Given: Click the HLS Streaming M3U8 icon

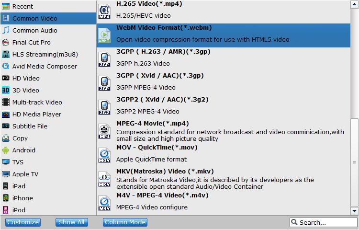Looking at the screenshot, I should tap(5, 54).
